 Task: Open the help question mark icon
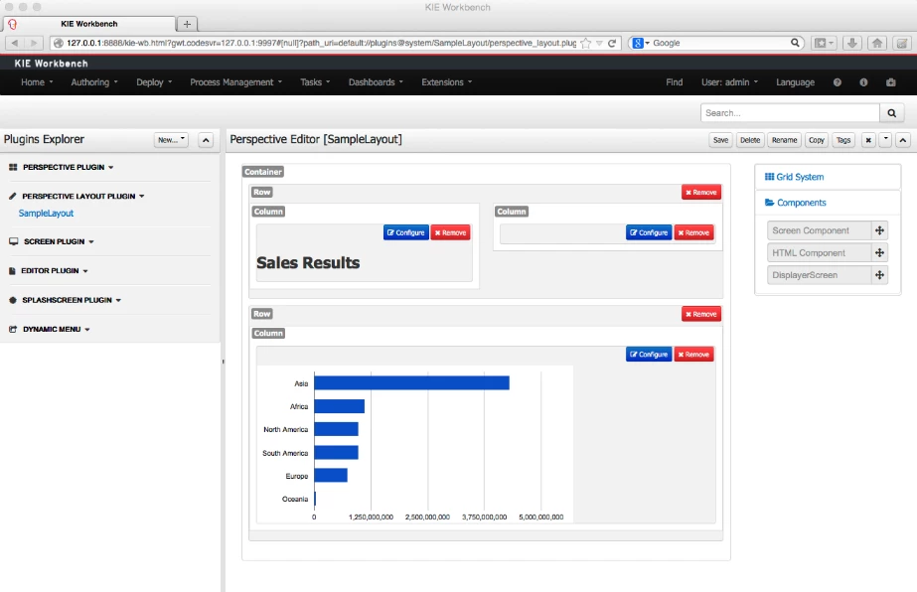tap(838, 82)
